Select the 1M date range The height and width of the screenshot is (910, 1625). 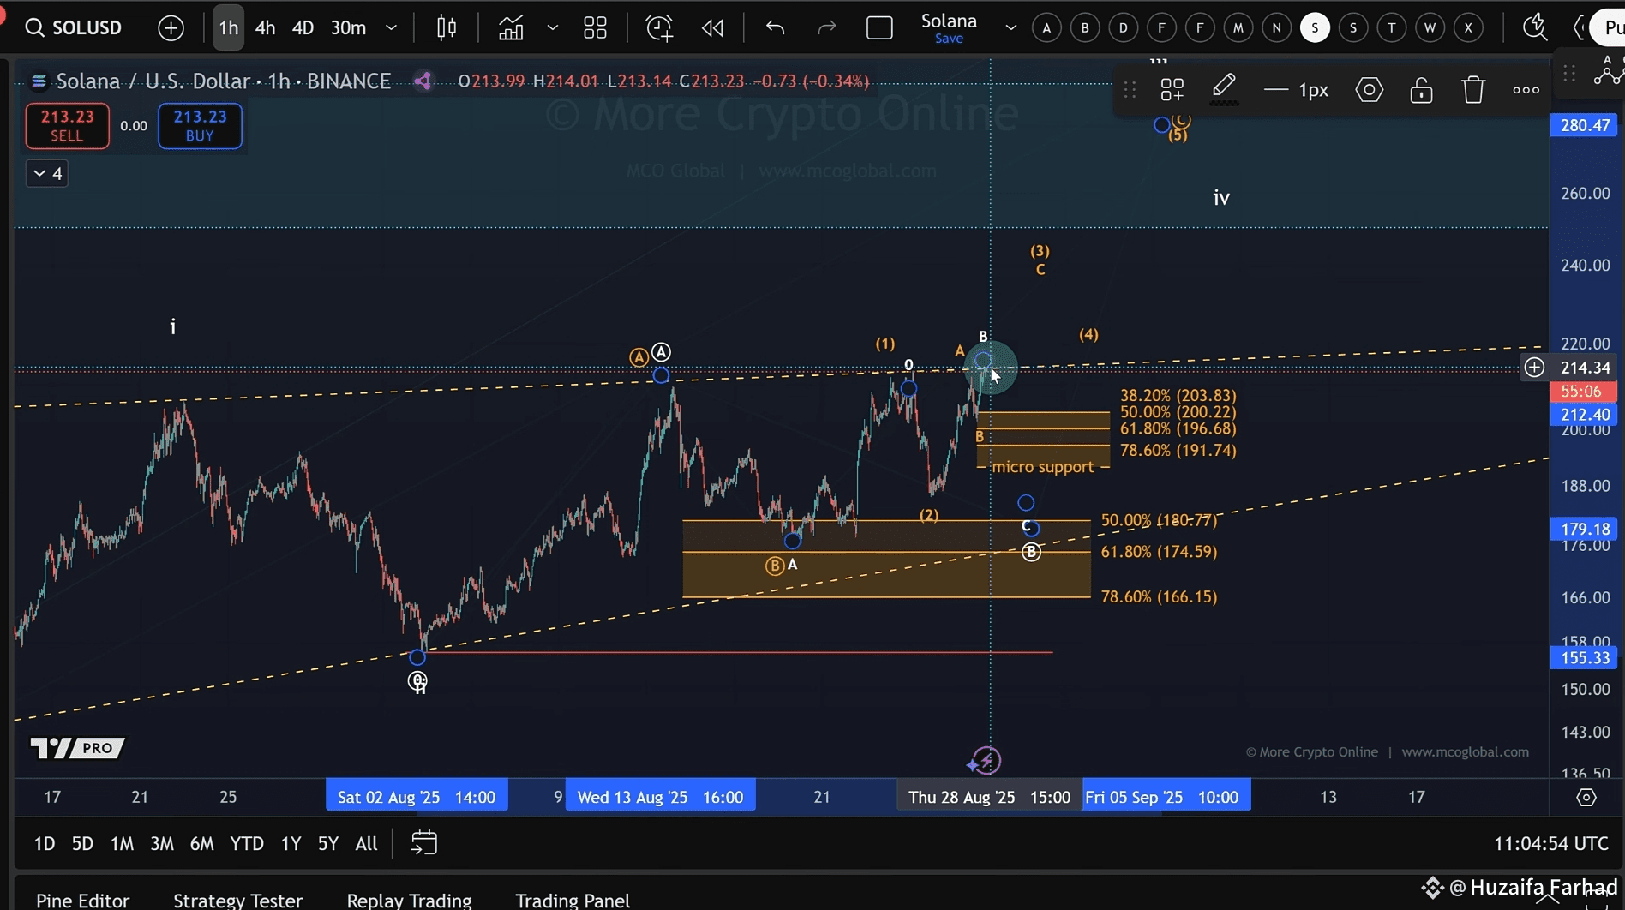coord(122,843)
